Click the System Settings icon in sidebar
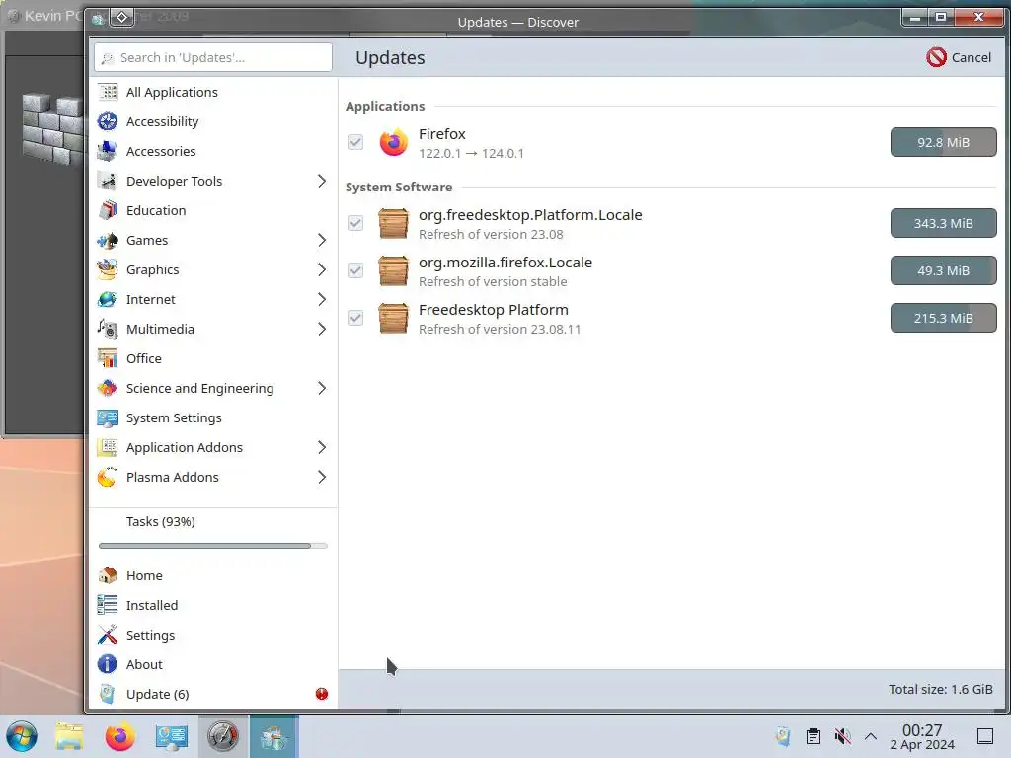 point(107,418)
